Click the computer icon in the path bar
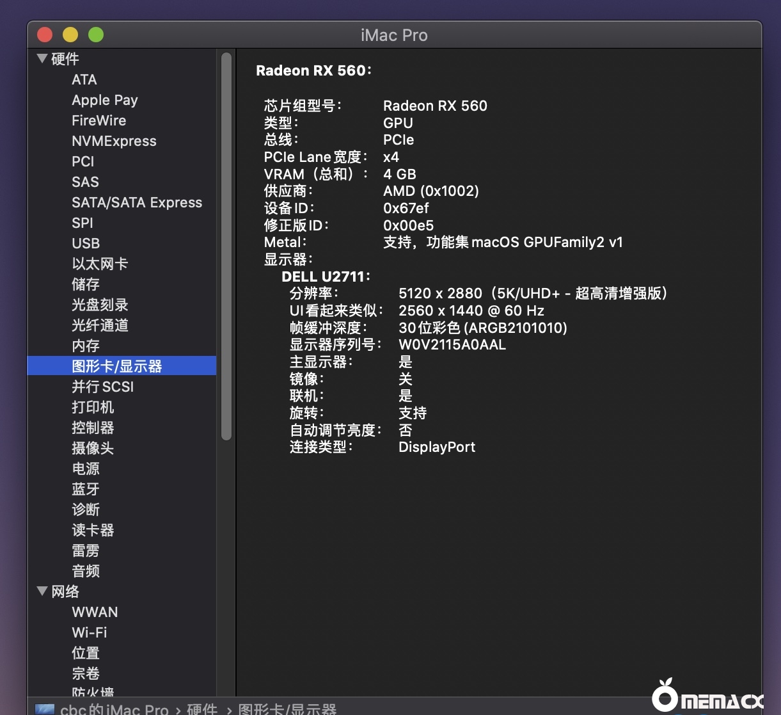The height and width of the screenshot is (715, 781). point(45,709)
